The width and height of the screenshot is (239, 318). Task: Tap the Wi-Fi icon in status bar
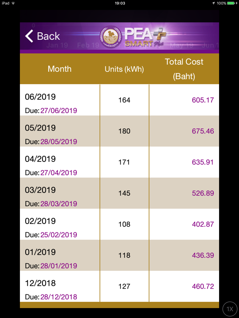pos(13,3)
